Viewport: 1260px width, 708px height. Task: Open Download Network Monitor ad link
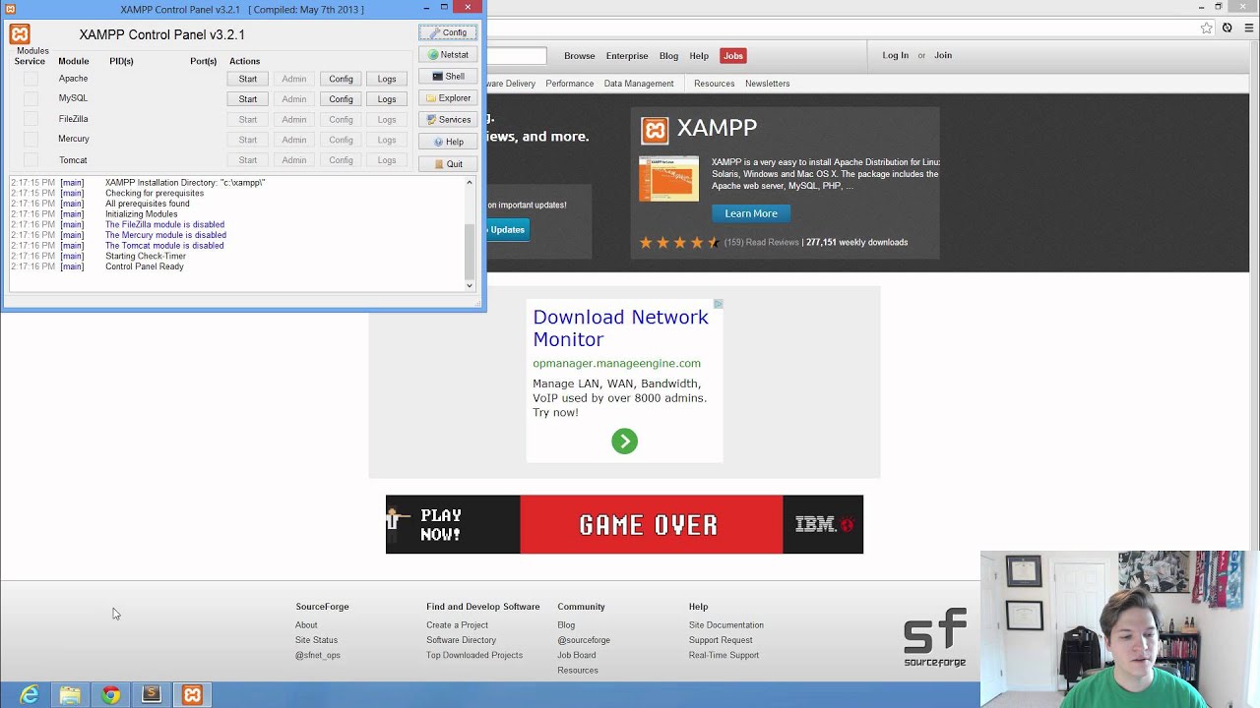coord(620,328)
